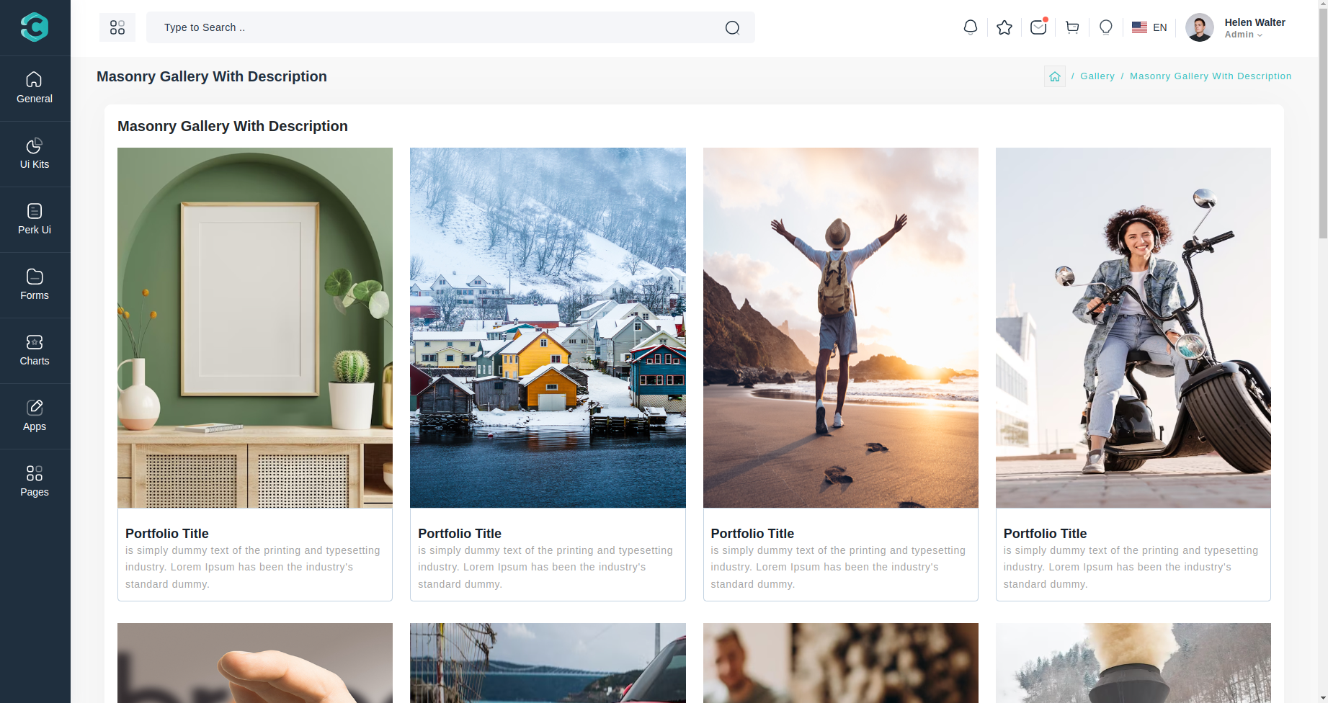The image size is (1328, 703).
Task: Expand the Admin profile dropdown
Action: tap(1243, 35)
